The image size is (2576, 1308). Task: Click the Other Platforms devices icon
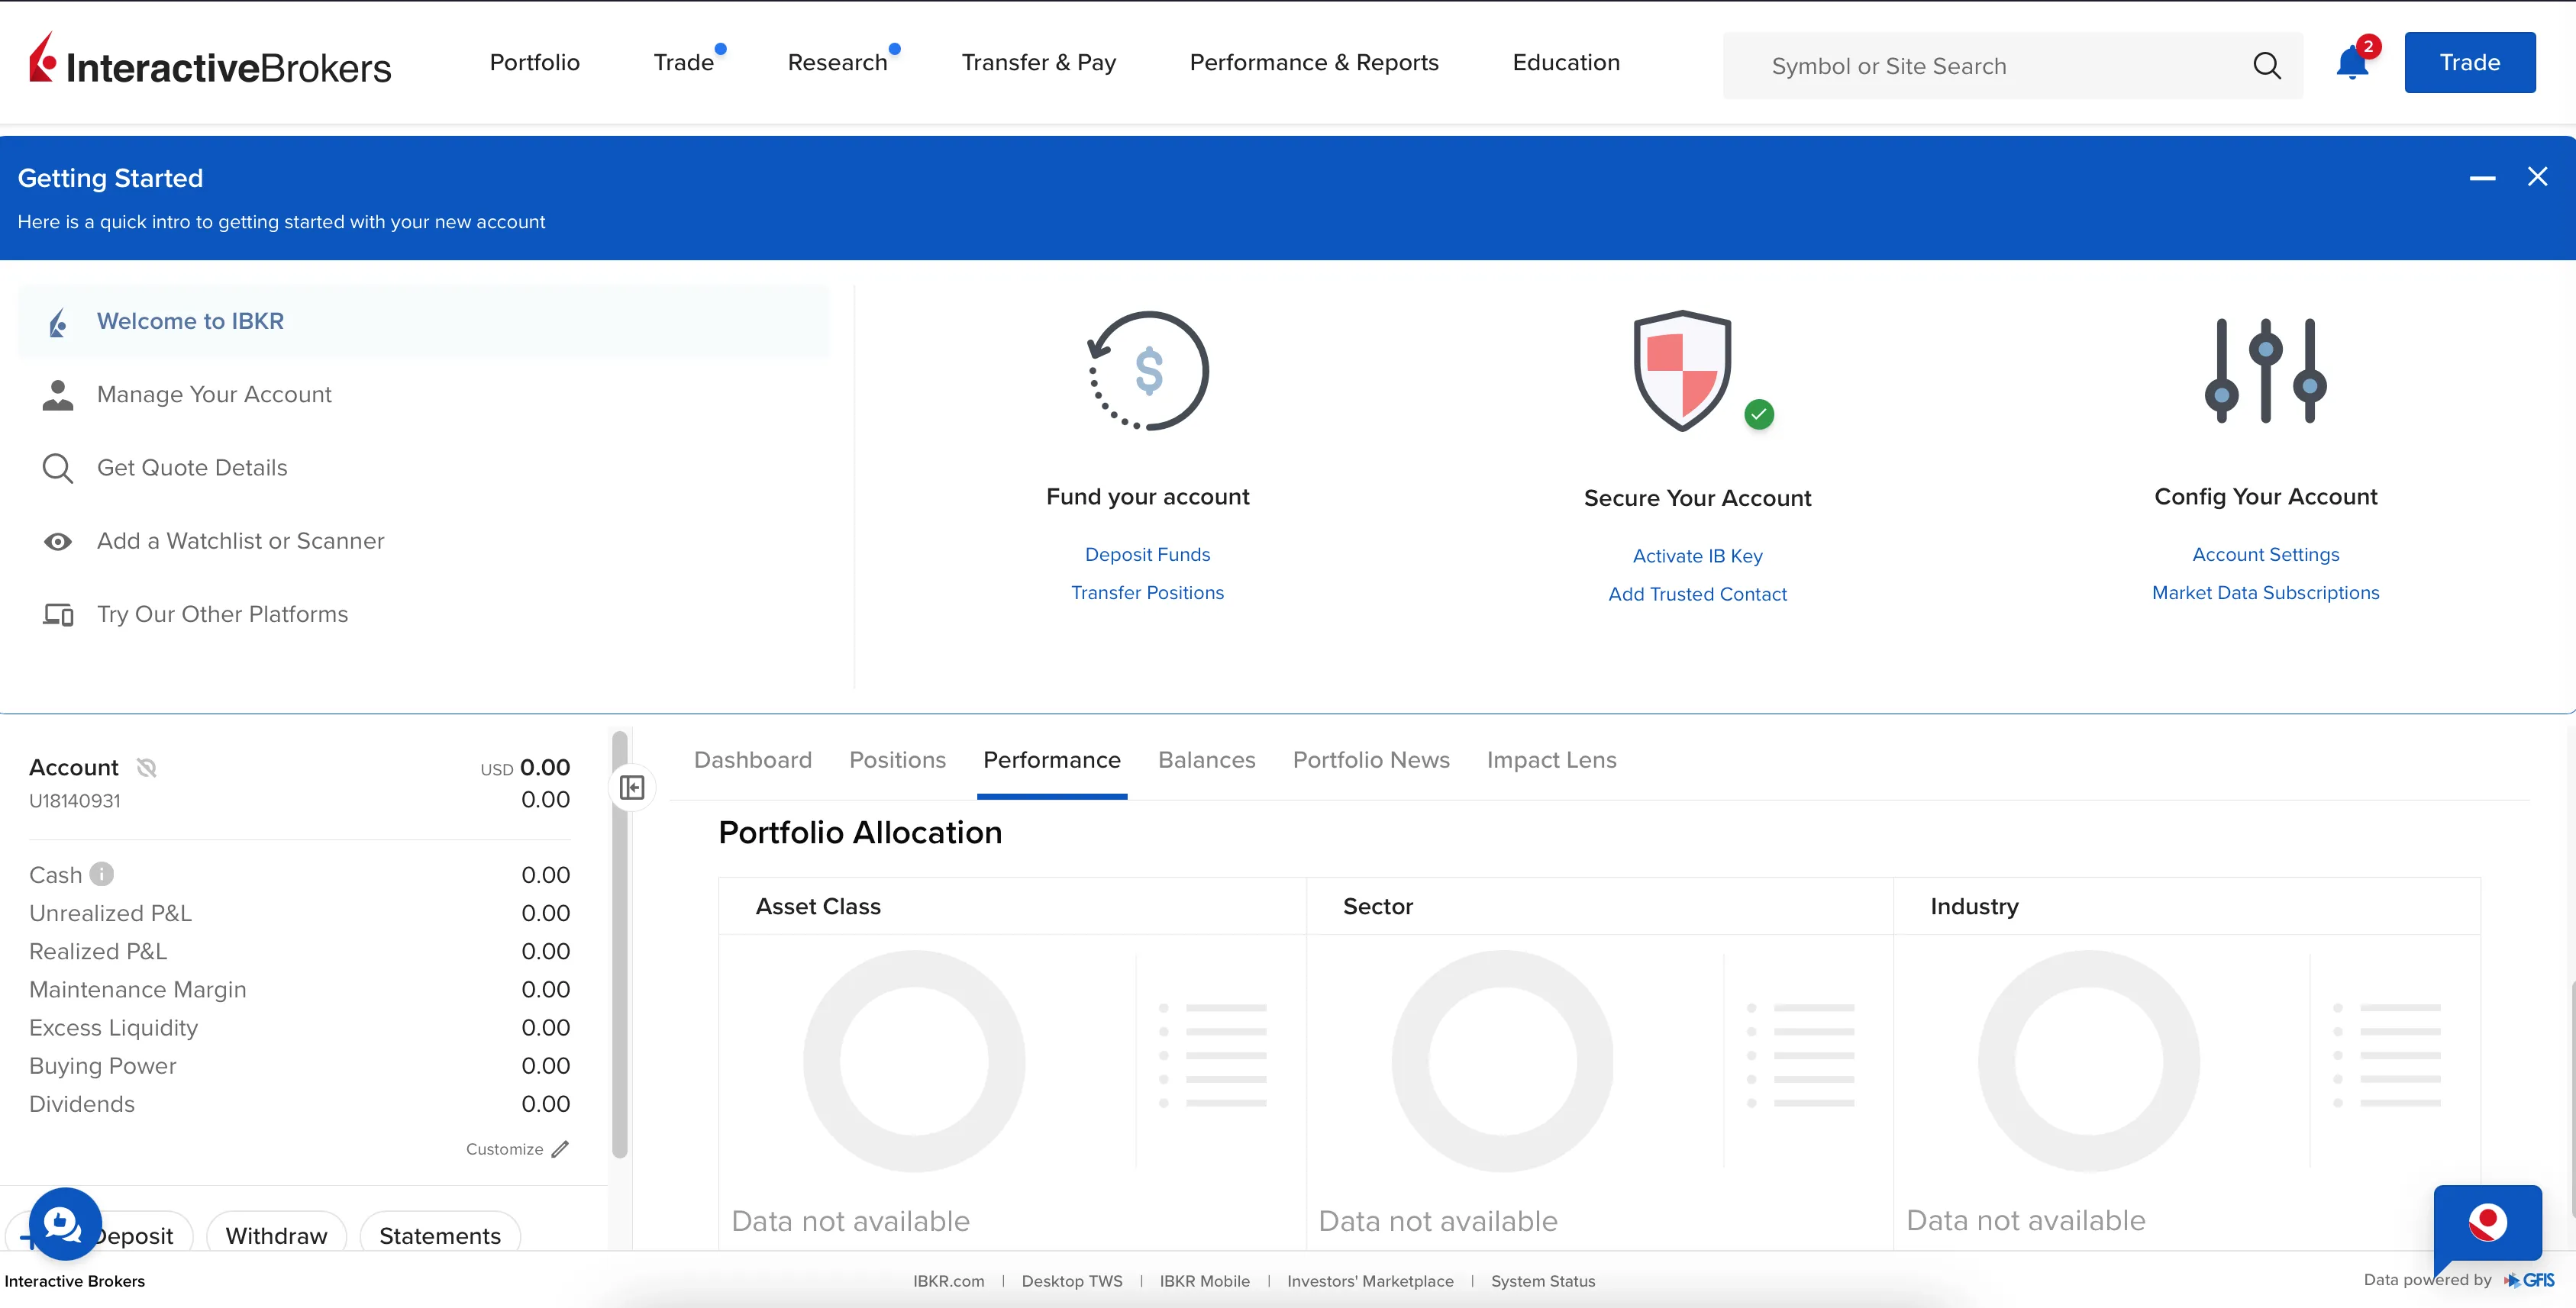click(58, 614)
